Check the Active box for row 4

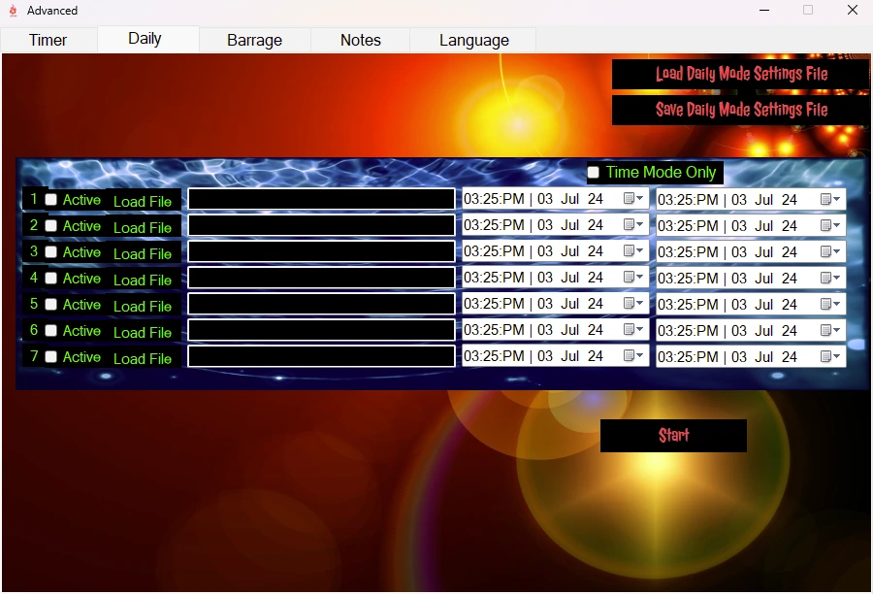50,278
